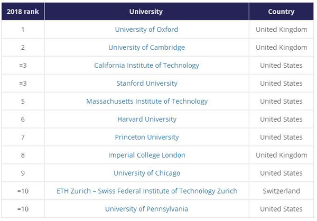Viewport: 317px width, 221px height.
Task: Open California Institute of Technology link
Action: pyautogui.click(x=146, y=66)
